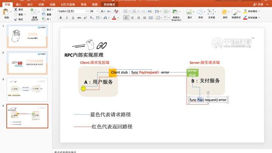Select the orange Client stub box
This screenshot has height=153, width=272.
coord(113,73)
